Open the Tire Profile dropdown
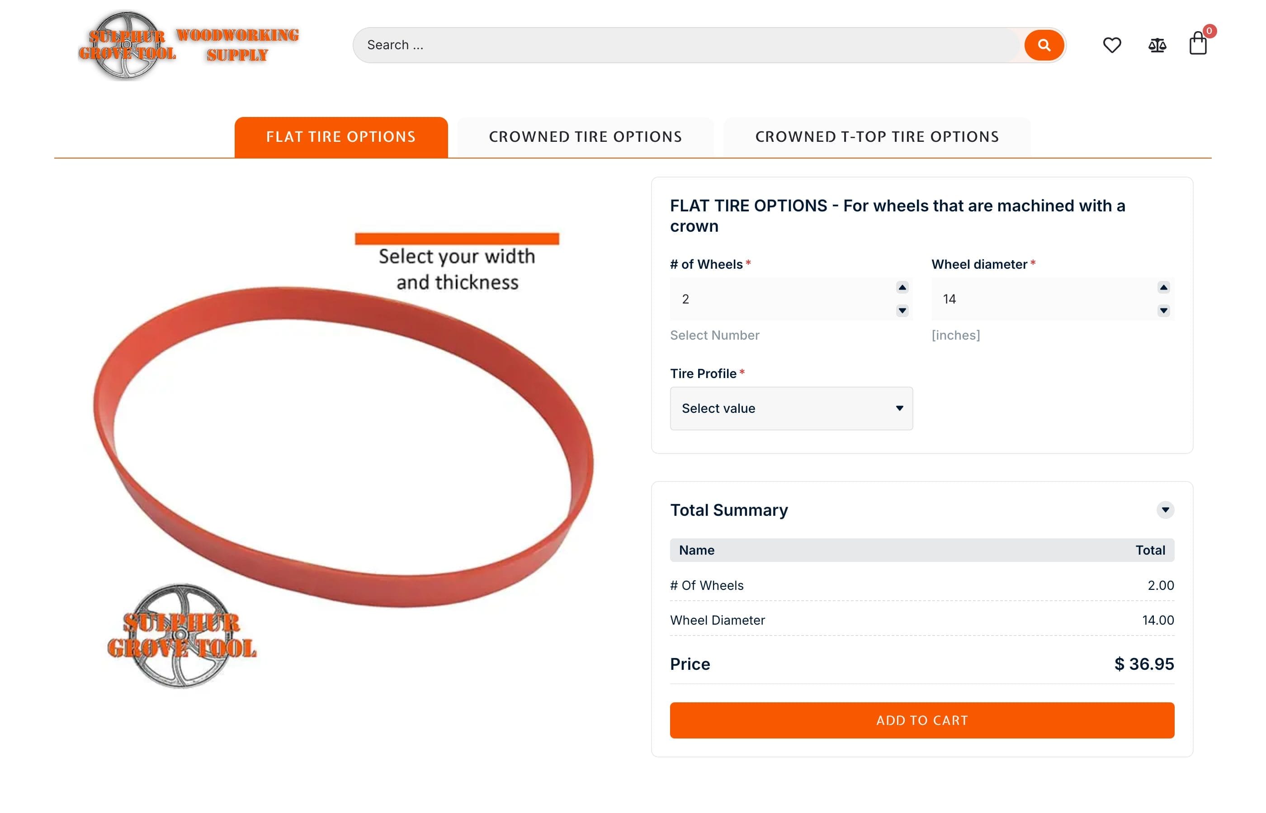Viewport: 1266px width, 813px height. click(x=791, y=408)
